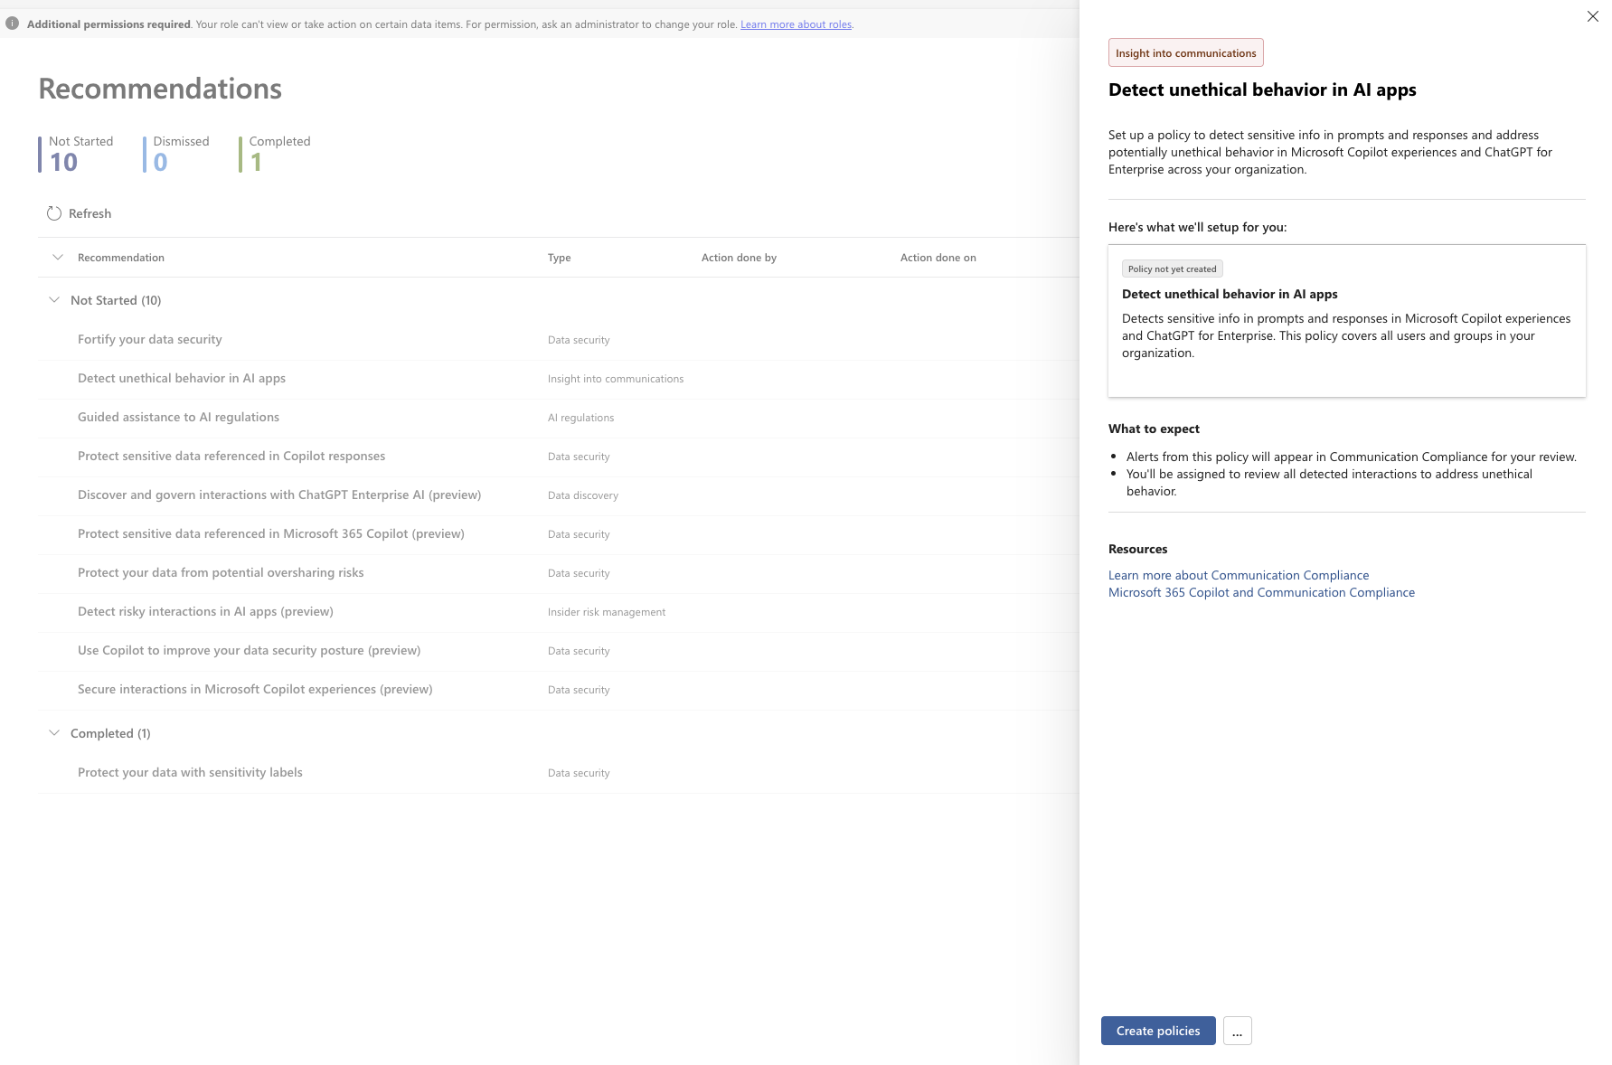Sort by Action done on column header
The width and height of the screenshot is (1612, 1065).
tap(938, 258)
